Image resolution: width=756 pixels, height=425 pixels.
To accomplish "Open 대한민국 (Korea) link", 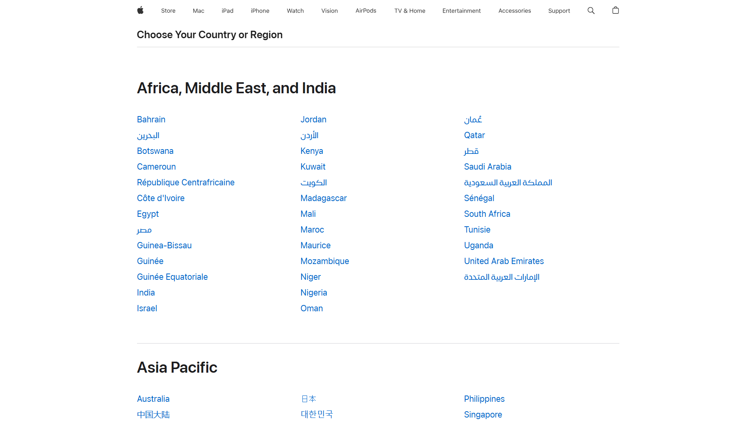I will pos(317,414).
